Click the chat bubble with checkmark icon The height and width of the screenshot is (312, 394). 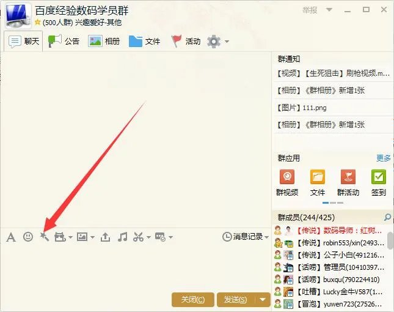160,237
